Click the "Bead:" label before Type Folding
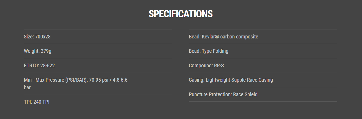The width and height of the screenshot is (362, 119). click(195, 51)
